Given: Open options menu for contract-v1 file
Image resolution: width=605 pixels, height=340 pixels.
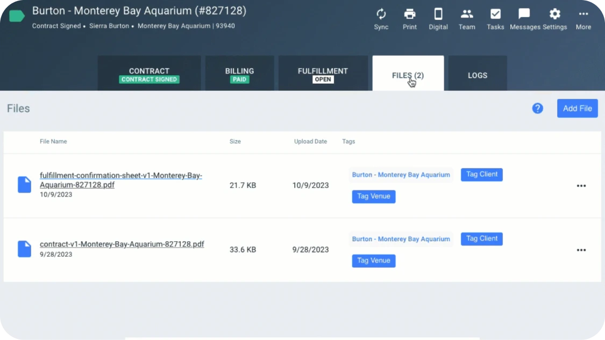Looking at the screenshot, I should pos(581,250).
